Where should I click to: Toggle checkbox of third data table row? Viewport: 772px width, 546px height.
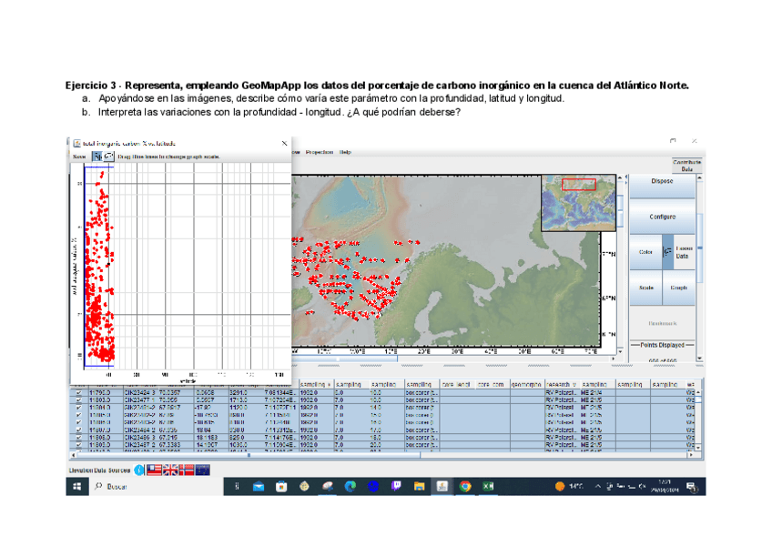pyautogui.click(x=79, y=406)
